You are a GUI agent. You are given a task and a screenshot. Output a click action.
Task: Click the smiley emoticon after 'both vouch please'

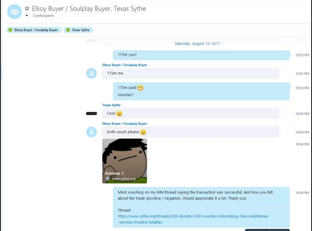(x=143, y=132)
